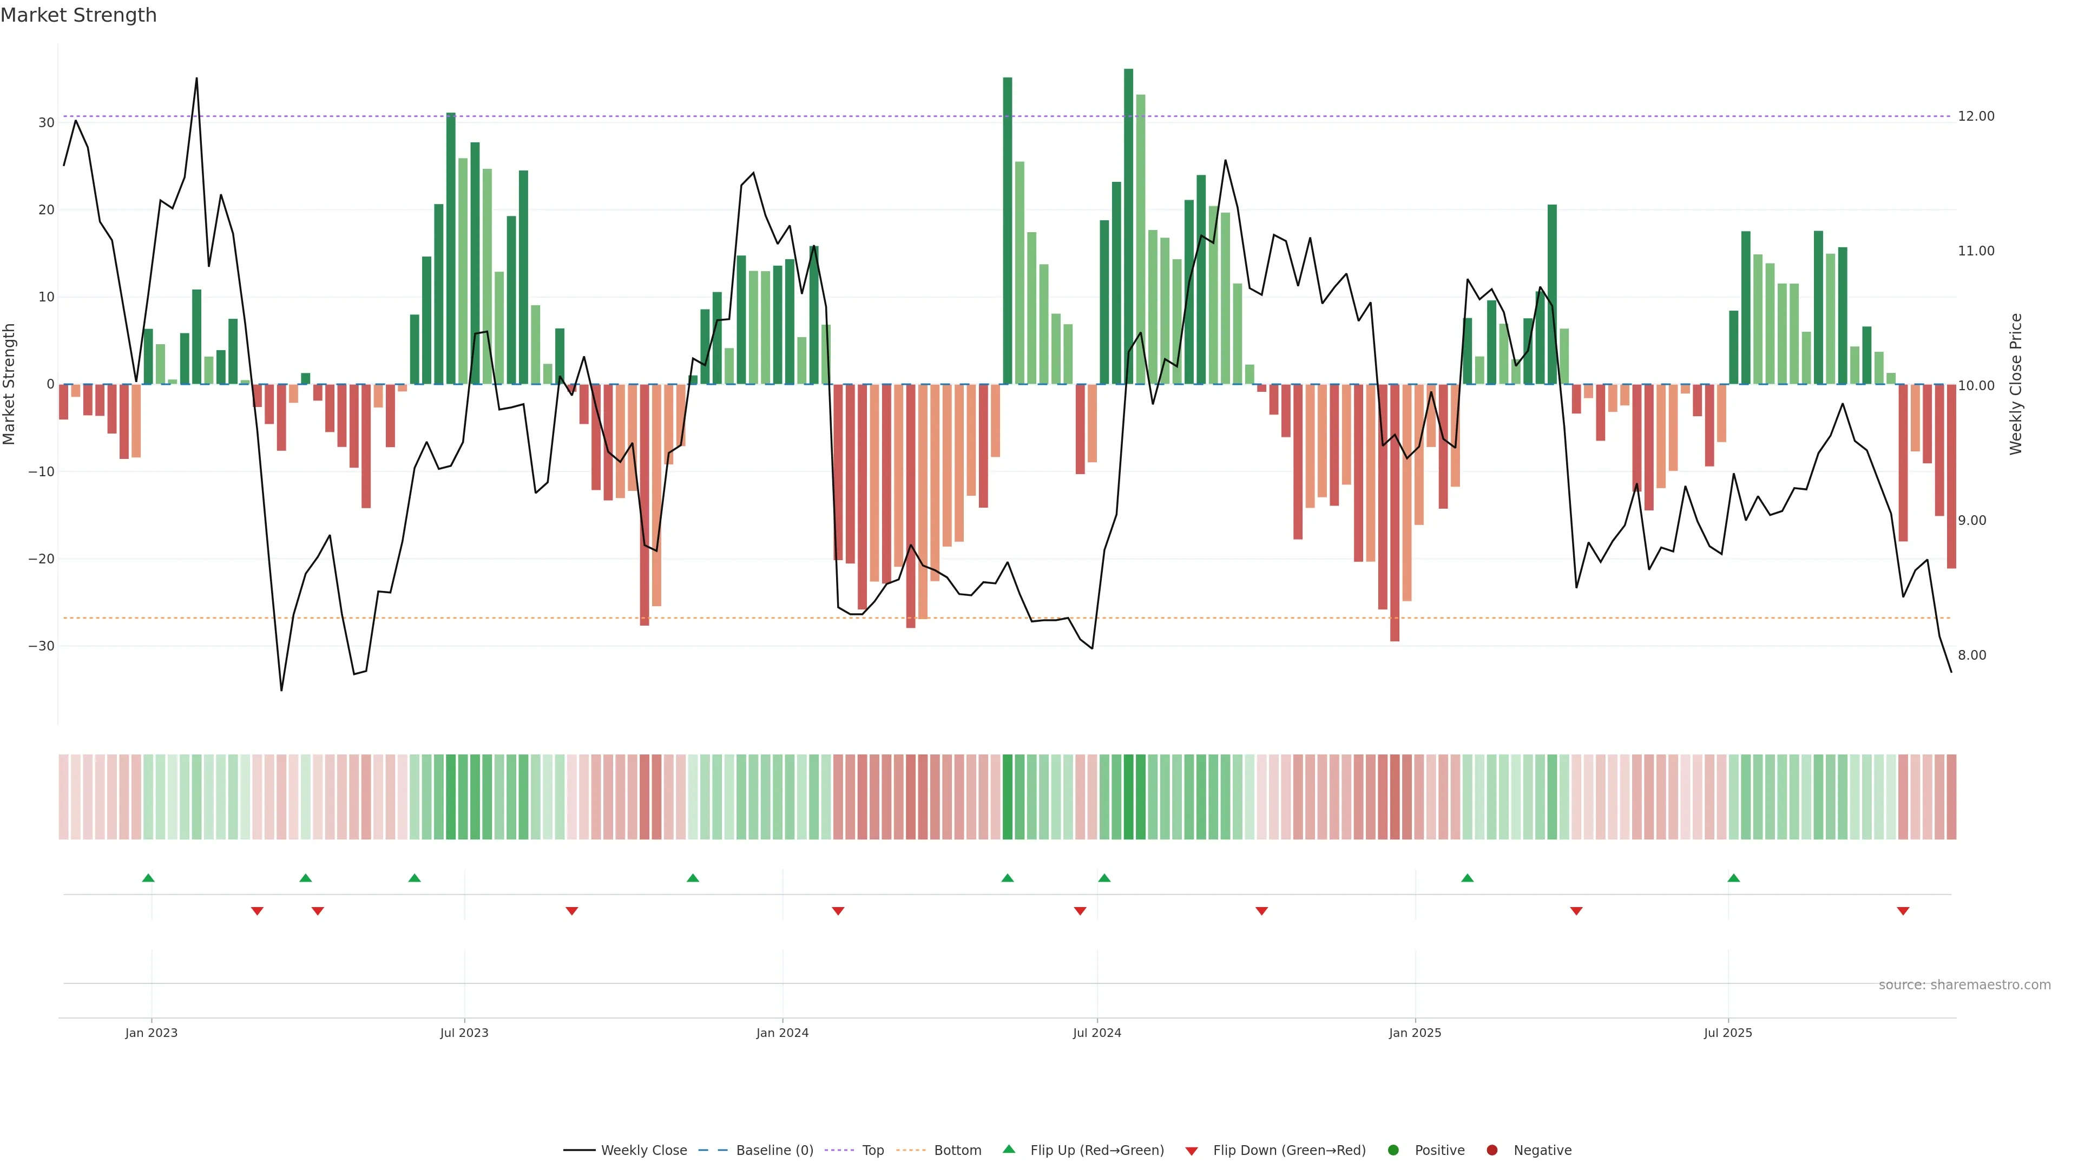
Task: Click the Weekly Close Price axis title
Action: (x=2016, y=384)
